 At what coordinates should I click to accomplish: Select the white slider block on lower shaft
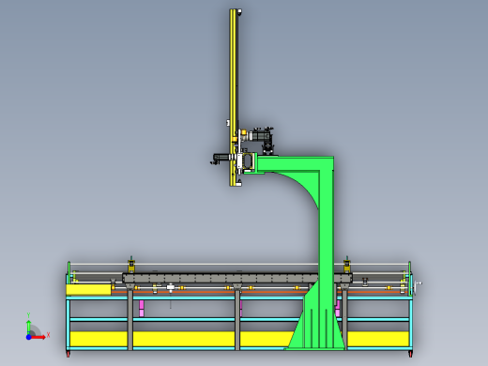tap(171, 287)
